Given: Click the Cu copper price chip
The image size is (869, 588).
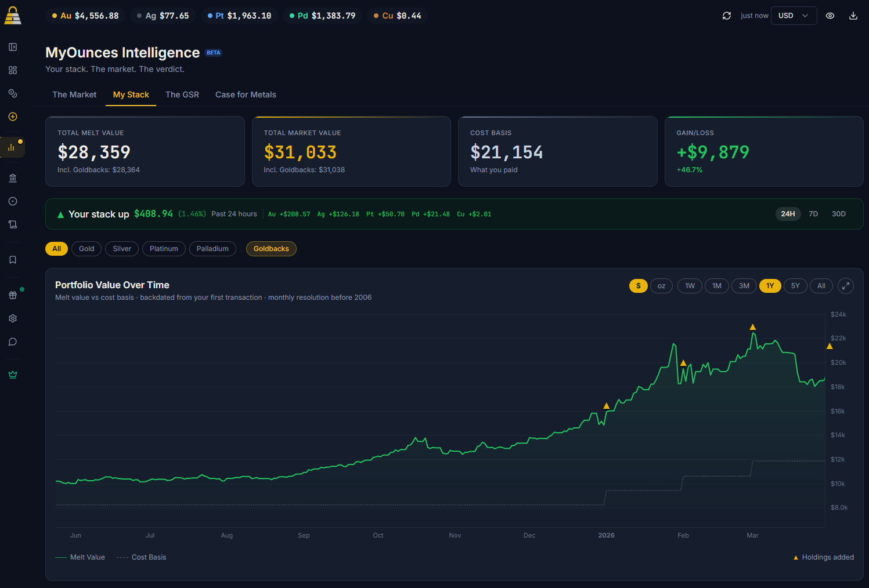Looking at the screenshot, I should 398,16.
